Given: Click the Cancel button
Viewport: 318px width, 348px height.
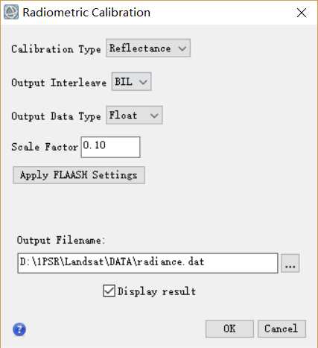Looking at the screenshot, I should (282, 329).
